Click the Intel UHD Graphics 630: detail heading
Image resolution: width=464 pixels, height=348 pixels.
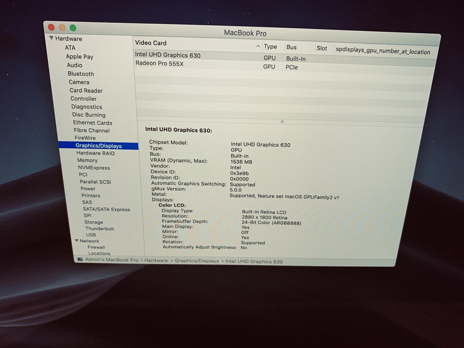pos(179,130)
